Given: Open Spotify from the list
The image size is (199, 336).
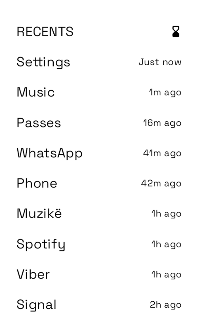Looking at the screenshot, I should pyautogui.click(x=41, y=244).
